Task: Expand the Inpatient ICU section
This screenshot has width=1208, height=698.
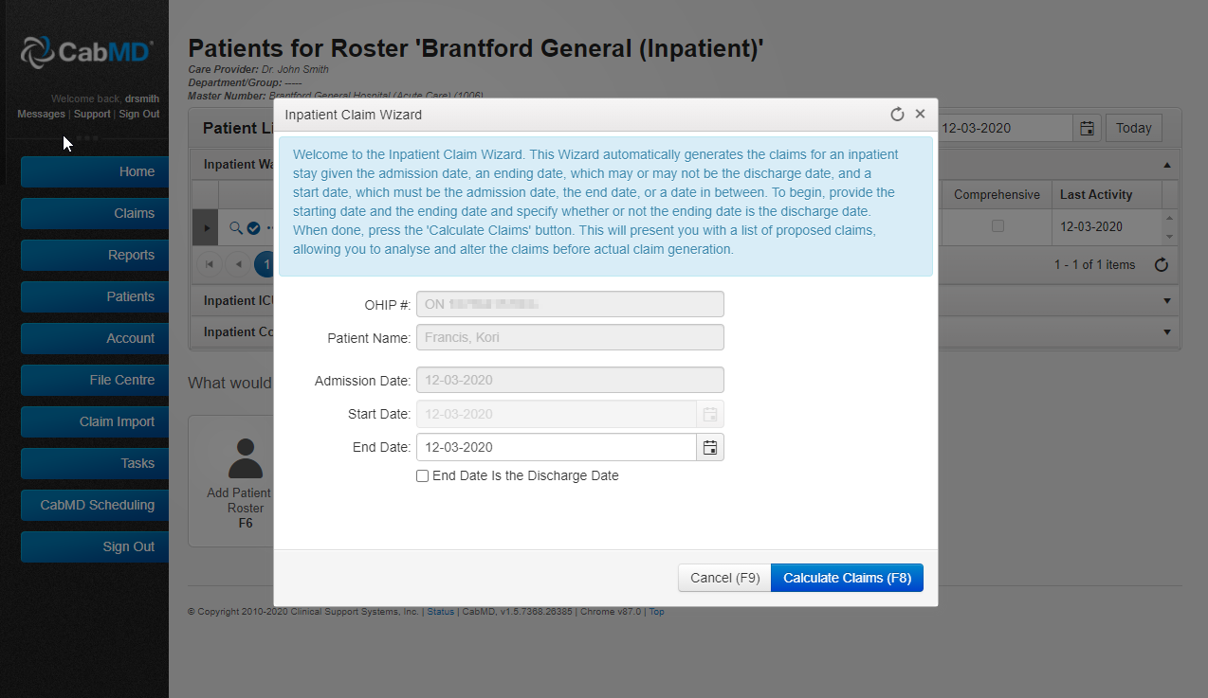Action: click(x=1166, y=301)
